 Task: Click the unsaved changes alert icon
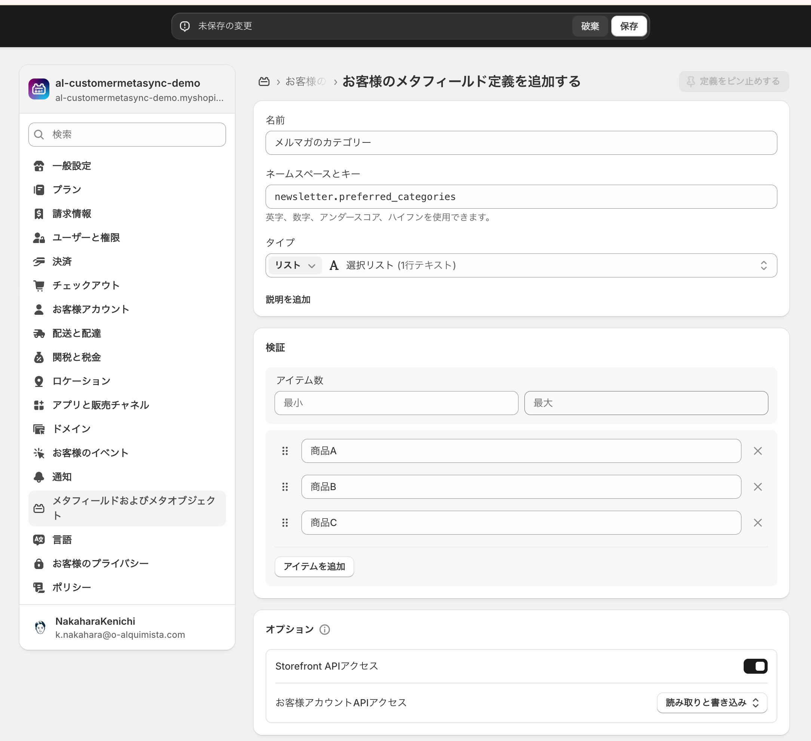pyautogui.click(x=185, y=26)
